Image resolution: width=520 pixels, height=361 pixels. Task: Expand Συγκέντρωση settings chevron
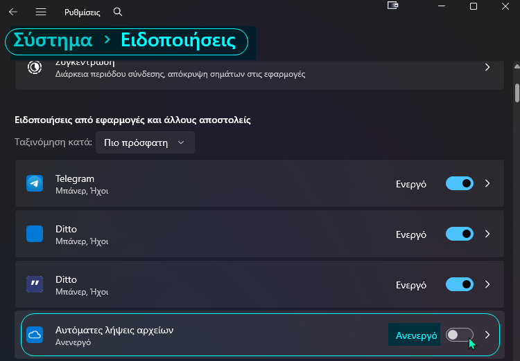487,67
